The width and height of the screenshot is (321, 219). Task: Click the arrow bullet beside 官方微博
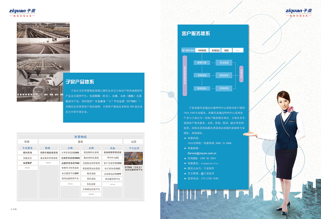point(185,173)
